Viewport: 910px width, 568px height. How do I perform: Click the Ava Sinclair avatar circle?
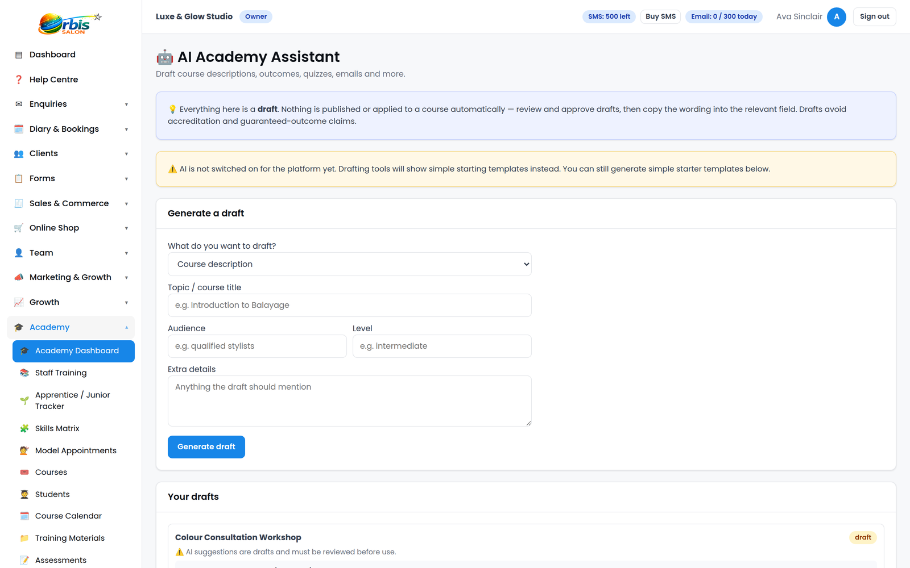click(x=837, y=17)
